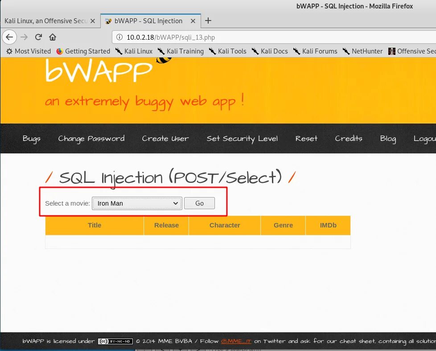
Task: Close the bWAPP SQL Injection tab
Action: (x=193, y=21)
